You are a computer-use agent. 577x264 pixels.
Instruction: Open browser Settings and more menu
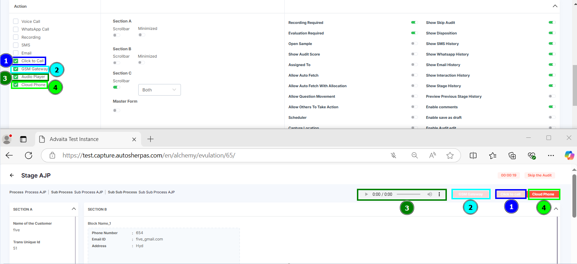[551, 155]
